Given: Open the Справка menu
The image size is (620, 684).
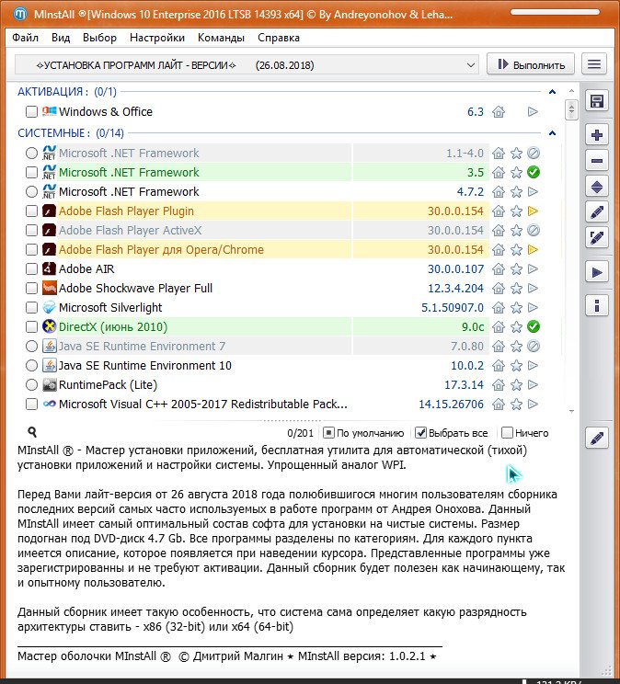Looking at the screenshot, I should (279, 38).
